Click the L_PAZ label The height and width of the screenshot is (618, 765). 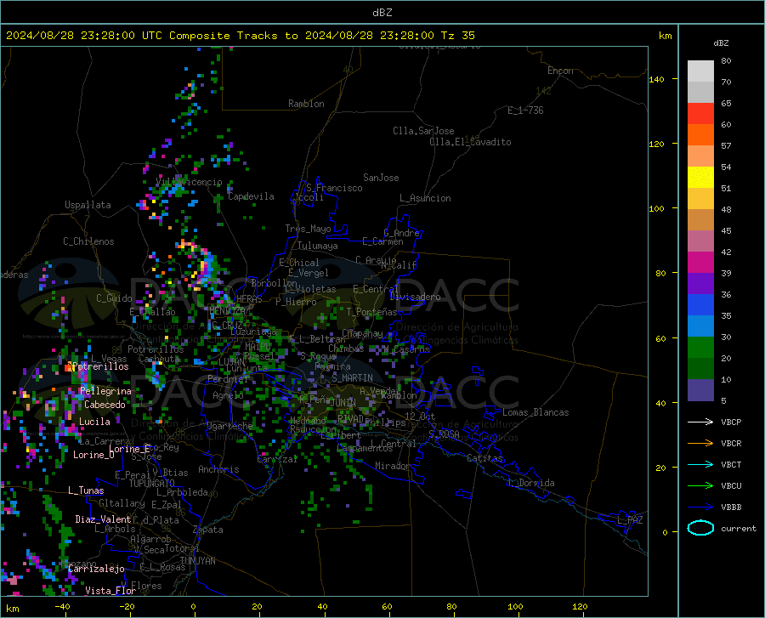(630, 520)
